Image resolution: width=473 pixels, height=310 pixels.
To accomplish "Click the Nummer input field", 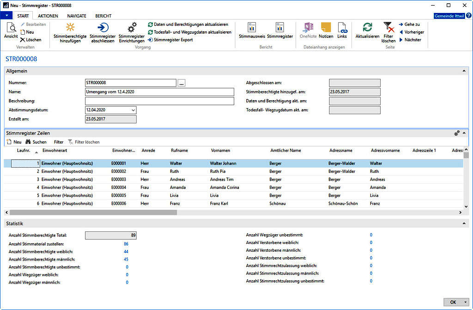I will click(131, 83).
